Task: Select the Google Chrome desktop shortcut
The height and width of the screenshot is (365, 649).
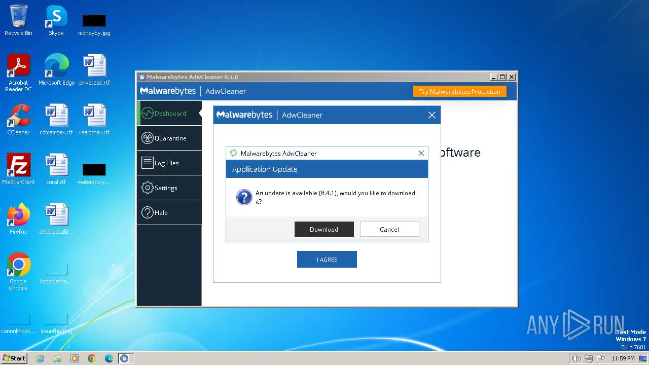Action: (x=18, y=271)
